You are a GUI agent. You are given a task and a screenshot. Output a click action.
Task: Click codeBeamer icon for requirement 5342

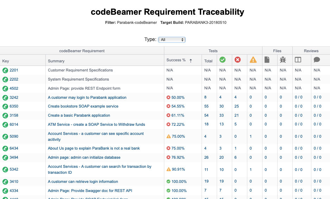coord(5,170)
